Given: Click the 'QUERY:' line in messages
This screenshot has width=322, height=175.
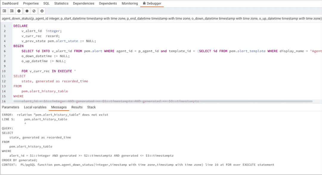Looking at the screenshot, I should pyautogui.click(x=7, y=128).
